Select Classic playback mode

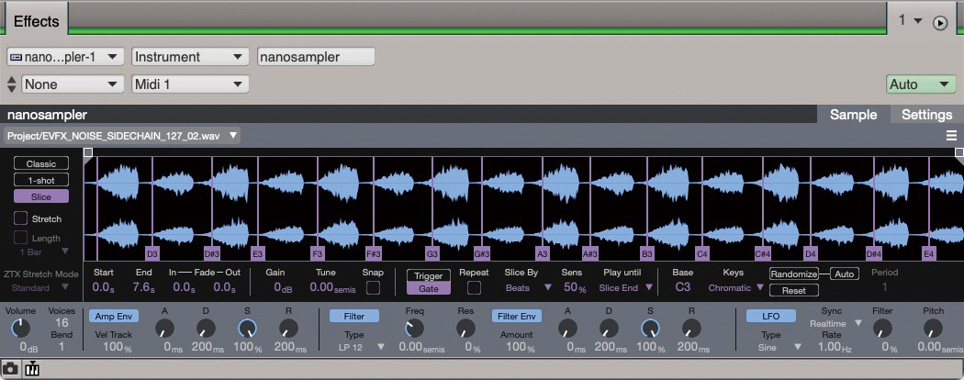(x=41, y=163)
